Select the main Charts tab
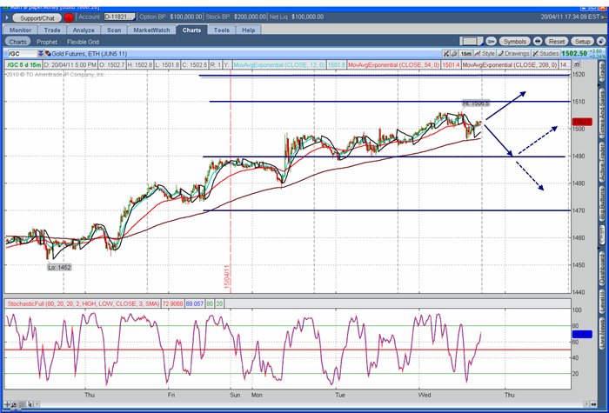Viewport: 609px width, 413px height. pos(191,30)
